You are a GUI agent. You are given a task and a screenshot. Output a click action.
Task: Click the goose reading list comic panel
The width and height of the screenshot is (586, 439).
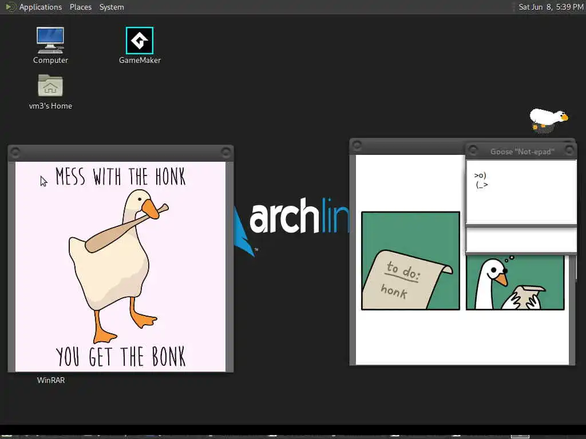[x=515, y=282]
